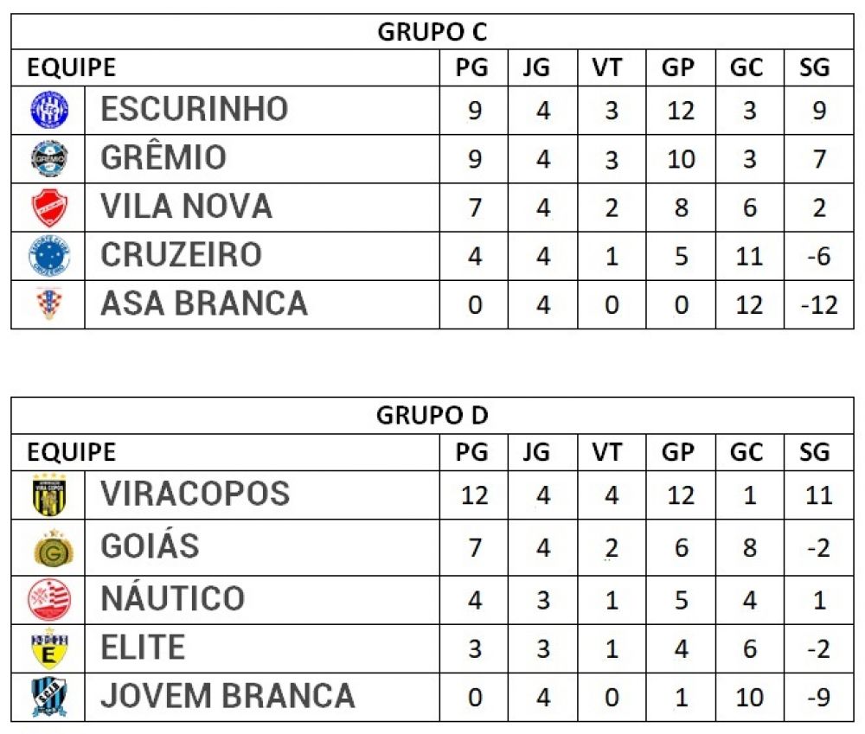Click the Náutico red striped crest
The width and height of the screenshot is (865, 734).
click(x=49, y=600)
